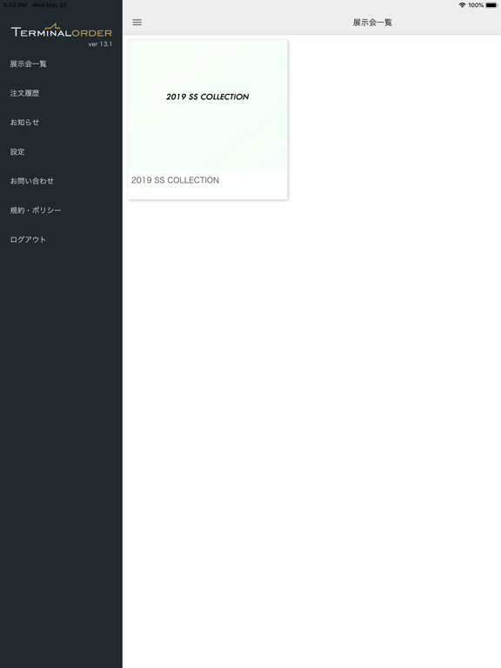Toggle the hamburger menu icon

[137, 22]
